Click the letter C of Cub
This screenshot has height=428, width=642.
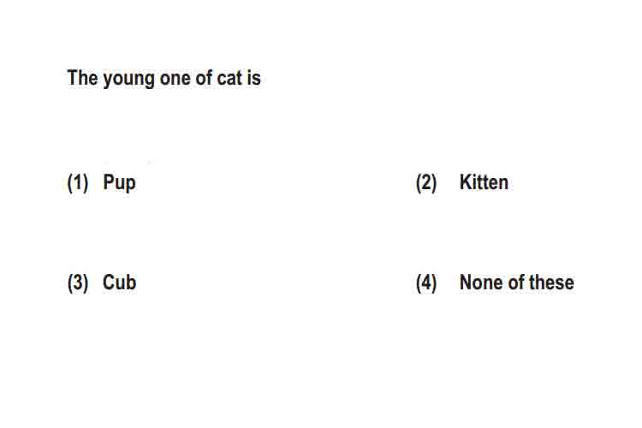[x=109, y=282]
